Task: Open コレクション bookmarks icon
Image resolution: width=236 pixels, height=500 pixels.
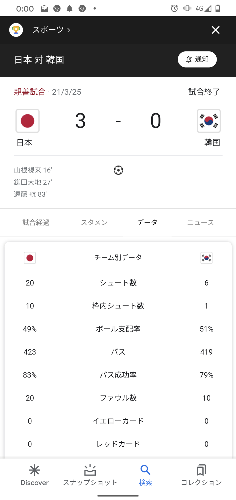Action: coord(201,470)
